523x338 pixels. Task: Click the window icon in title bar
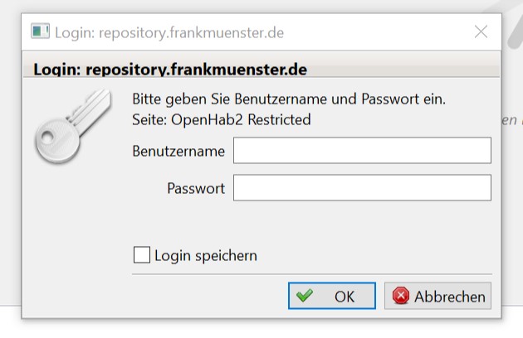click(40, 31)
